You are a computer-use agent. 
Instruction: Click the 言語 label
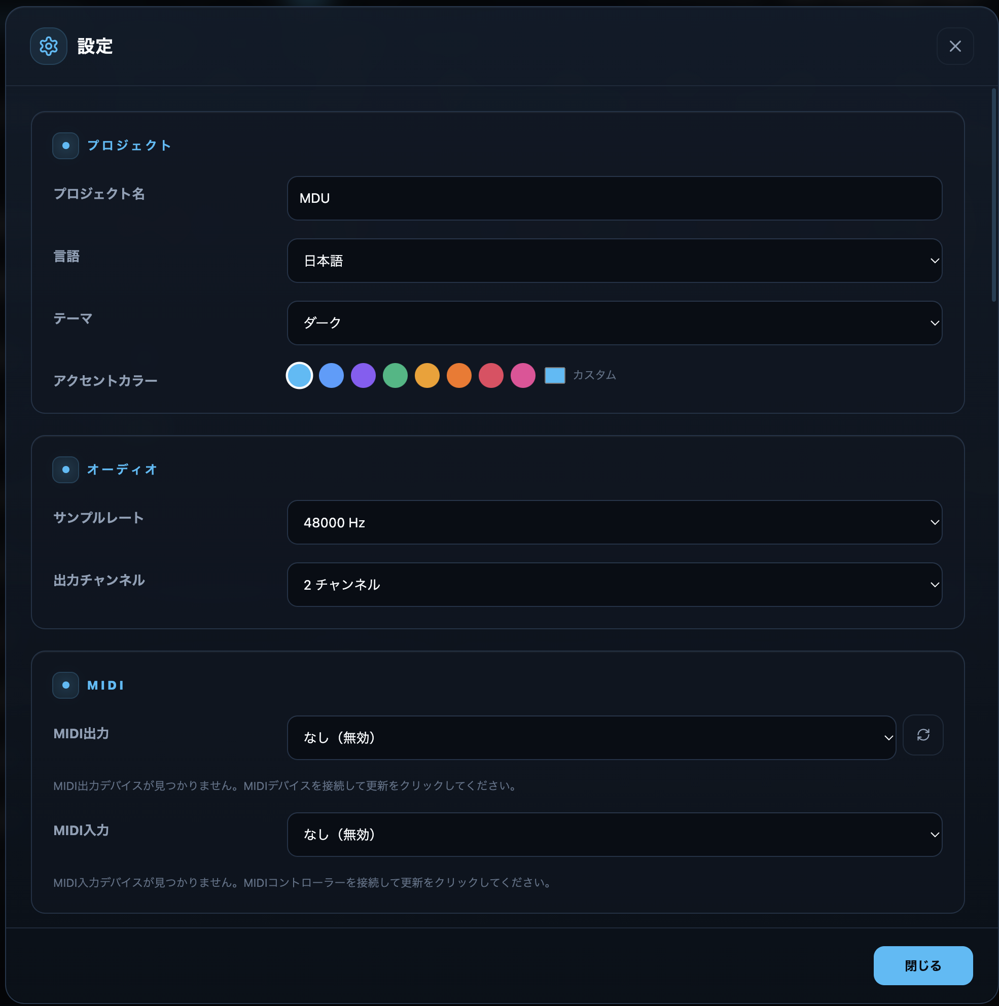pyautogui.click(x=66, y=256)
